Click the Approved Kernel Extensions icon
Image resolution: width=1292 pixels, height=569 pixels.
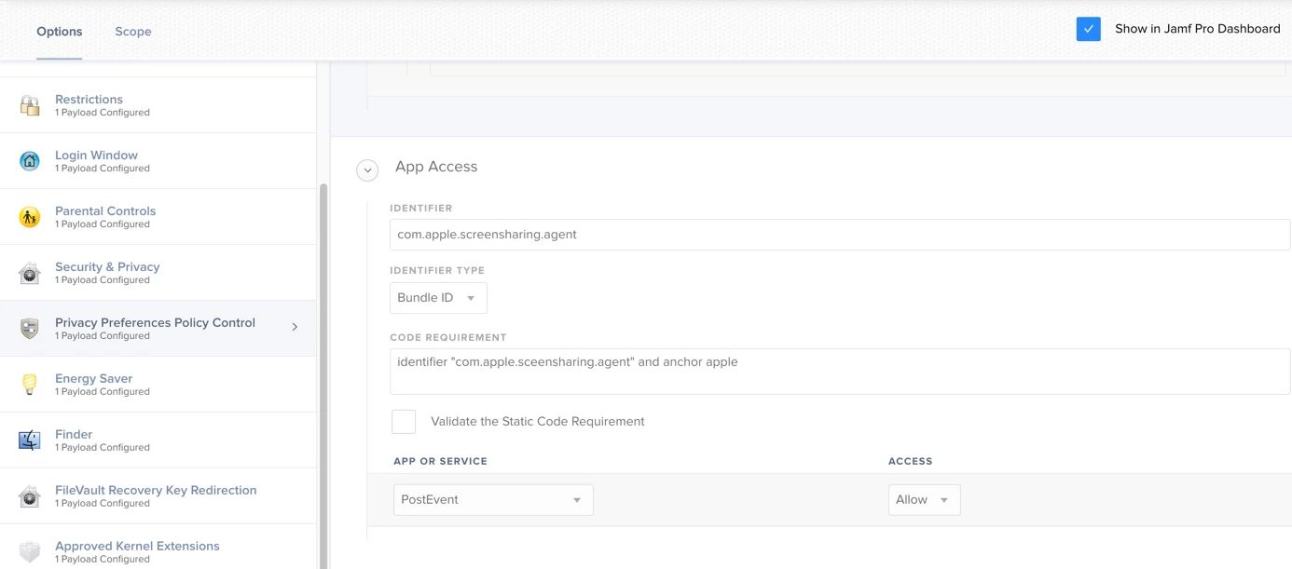point(30,552)
